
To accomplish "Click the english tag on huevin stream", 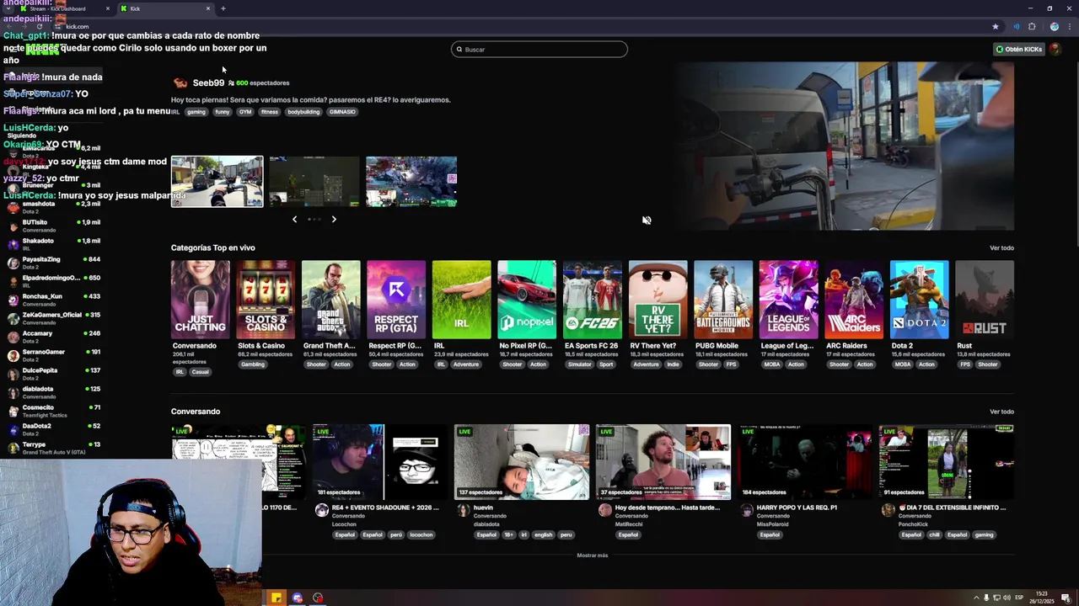I will tap(544, 534).
